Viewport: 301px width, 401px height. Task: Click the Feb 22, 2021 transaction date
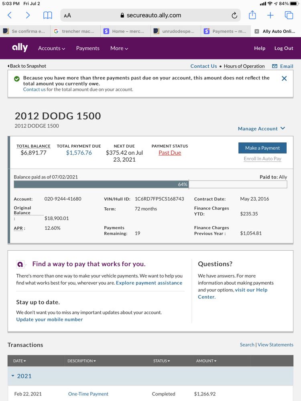tap(28, 394)
